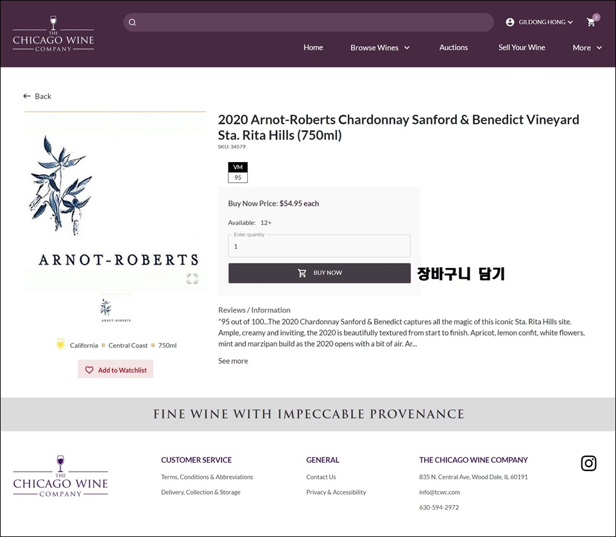
Task: Click the white wine glass icon near California
Action: (x=60, y=344)
